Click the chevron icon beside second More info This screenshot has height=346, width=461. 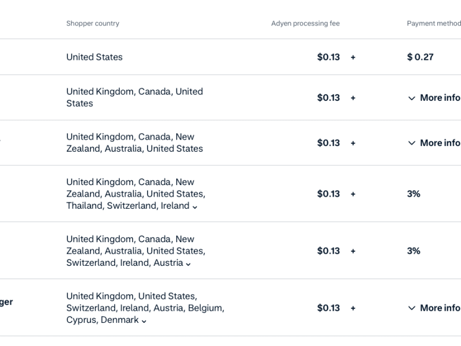411,143
